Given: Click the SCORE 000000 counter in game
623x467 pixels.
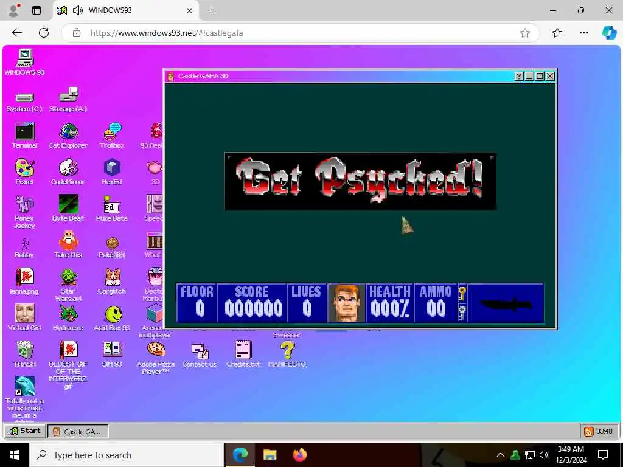Looking at the screenshot, I should tap(252, 303).
